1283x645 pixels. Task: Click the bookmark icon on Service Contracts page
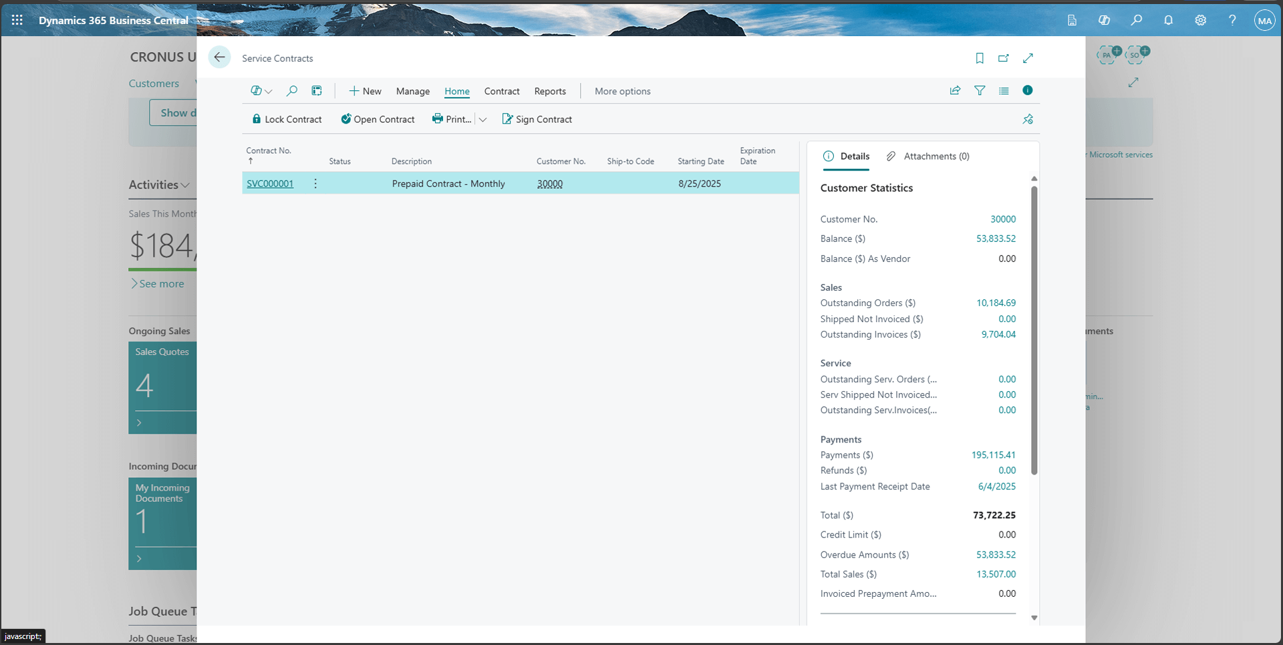click(980, 58)
